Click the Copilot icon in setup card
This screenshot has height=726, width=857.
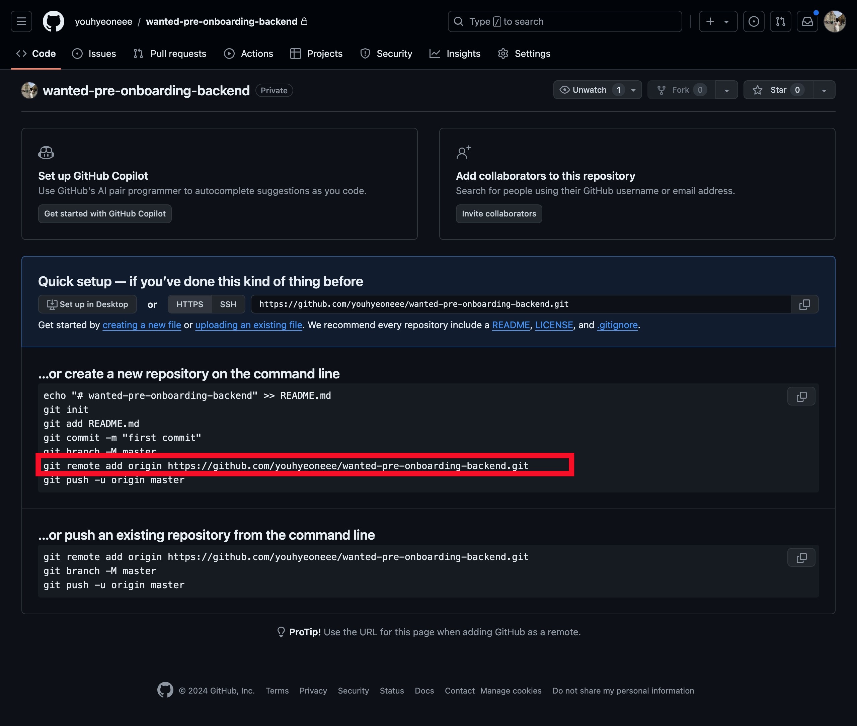pyautogui.click(x=46, y=152)
